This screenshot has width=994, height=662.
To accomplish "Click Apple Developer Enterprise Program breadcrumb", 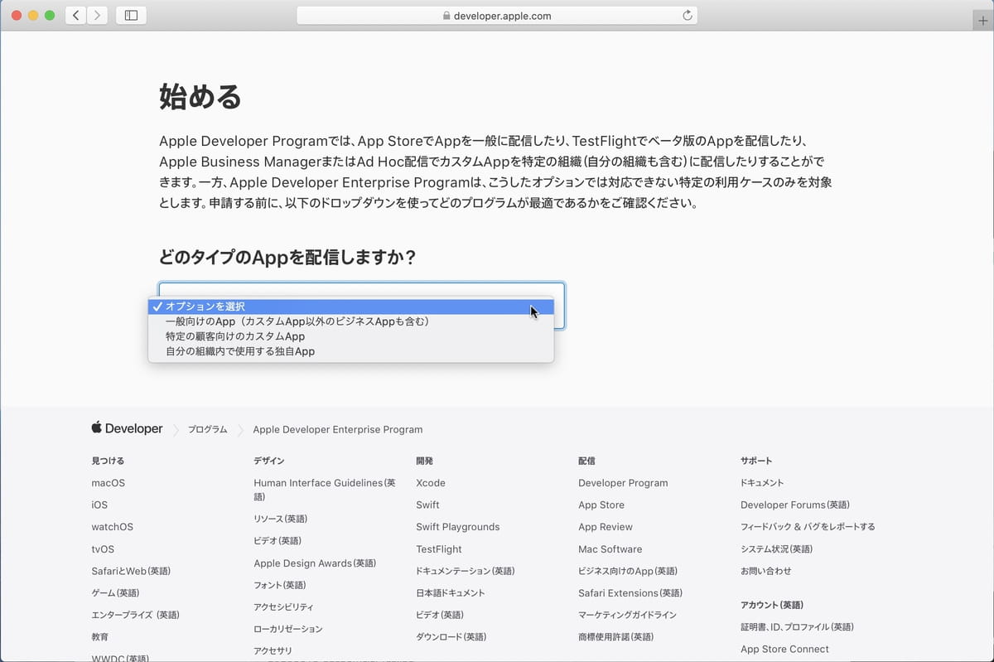I will pos(338,430).
